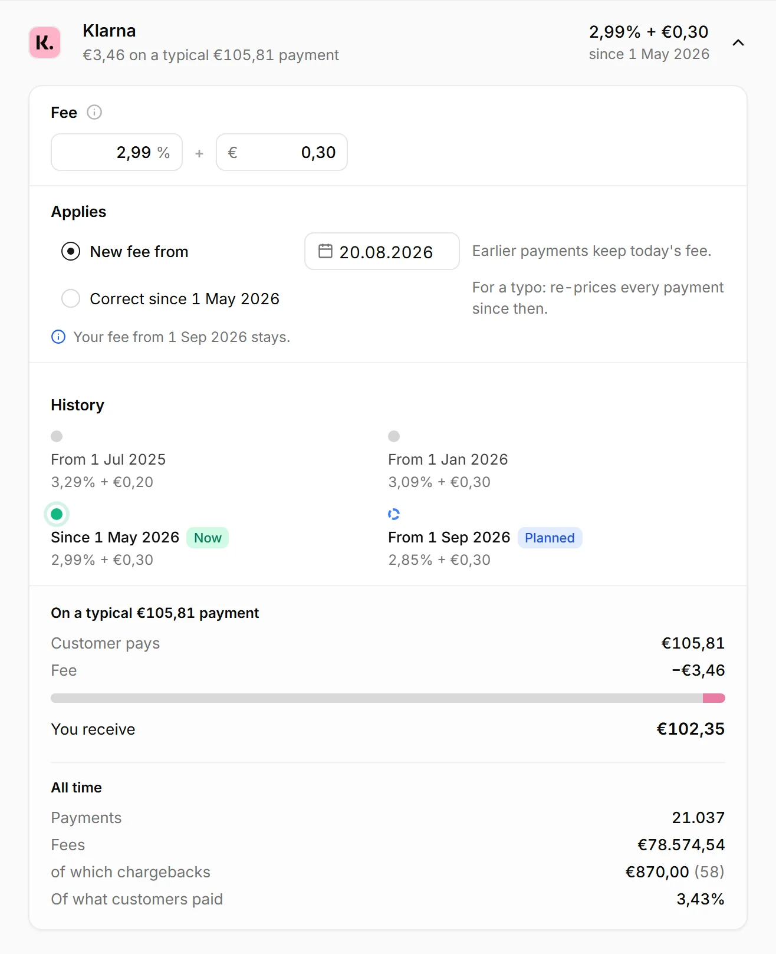Click history rate 3,29% + €0,20
Viewport: 776px width, 954px height.
tap(102, 482)
